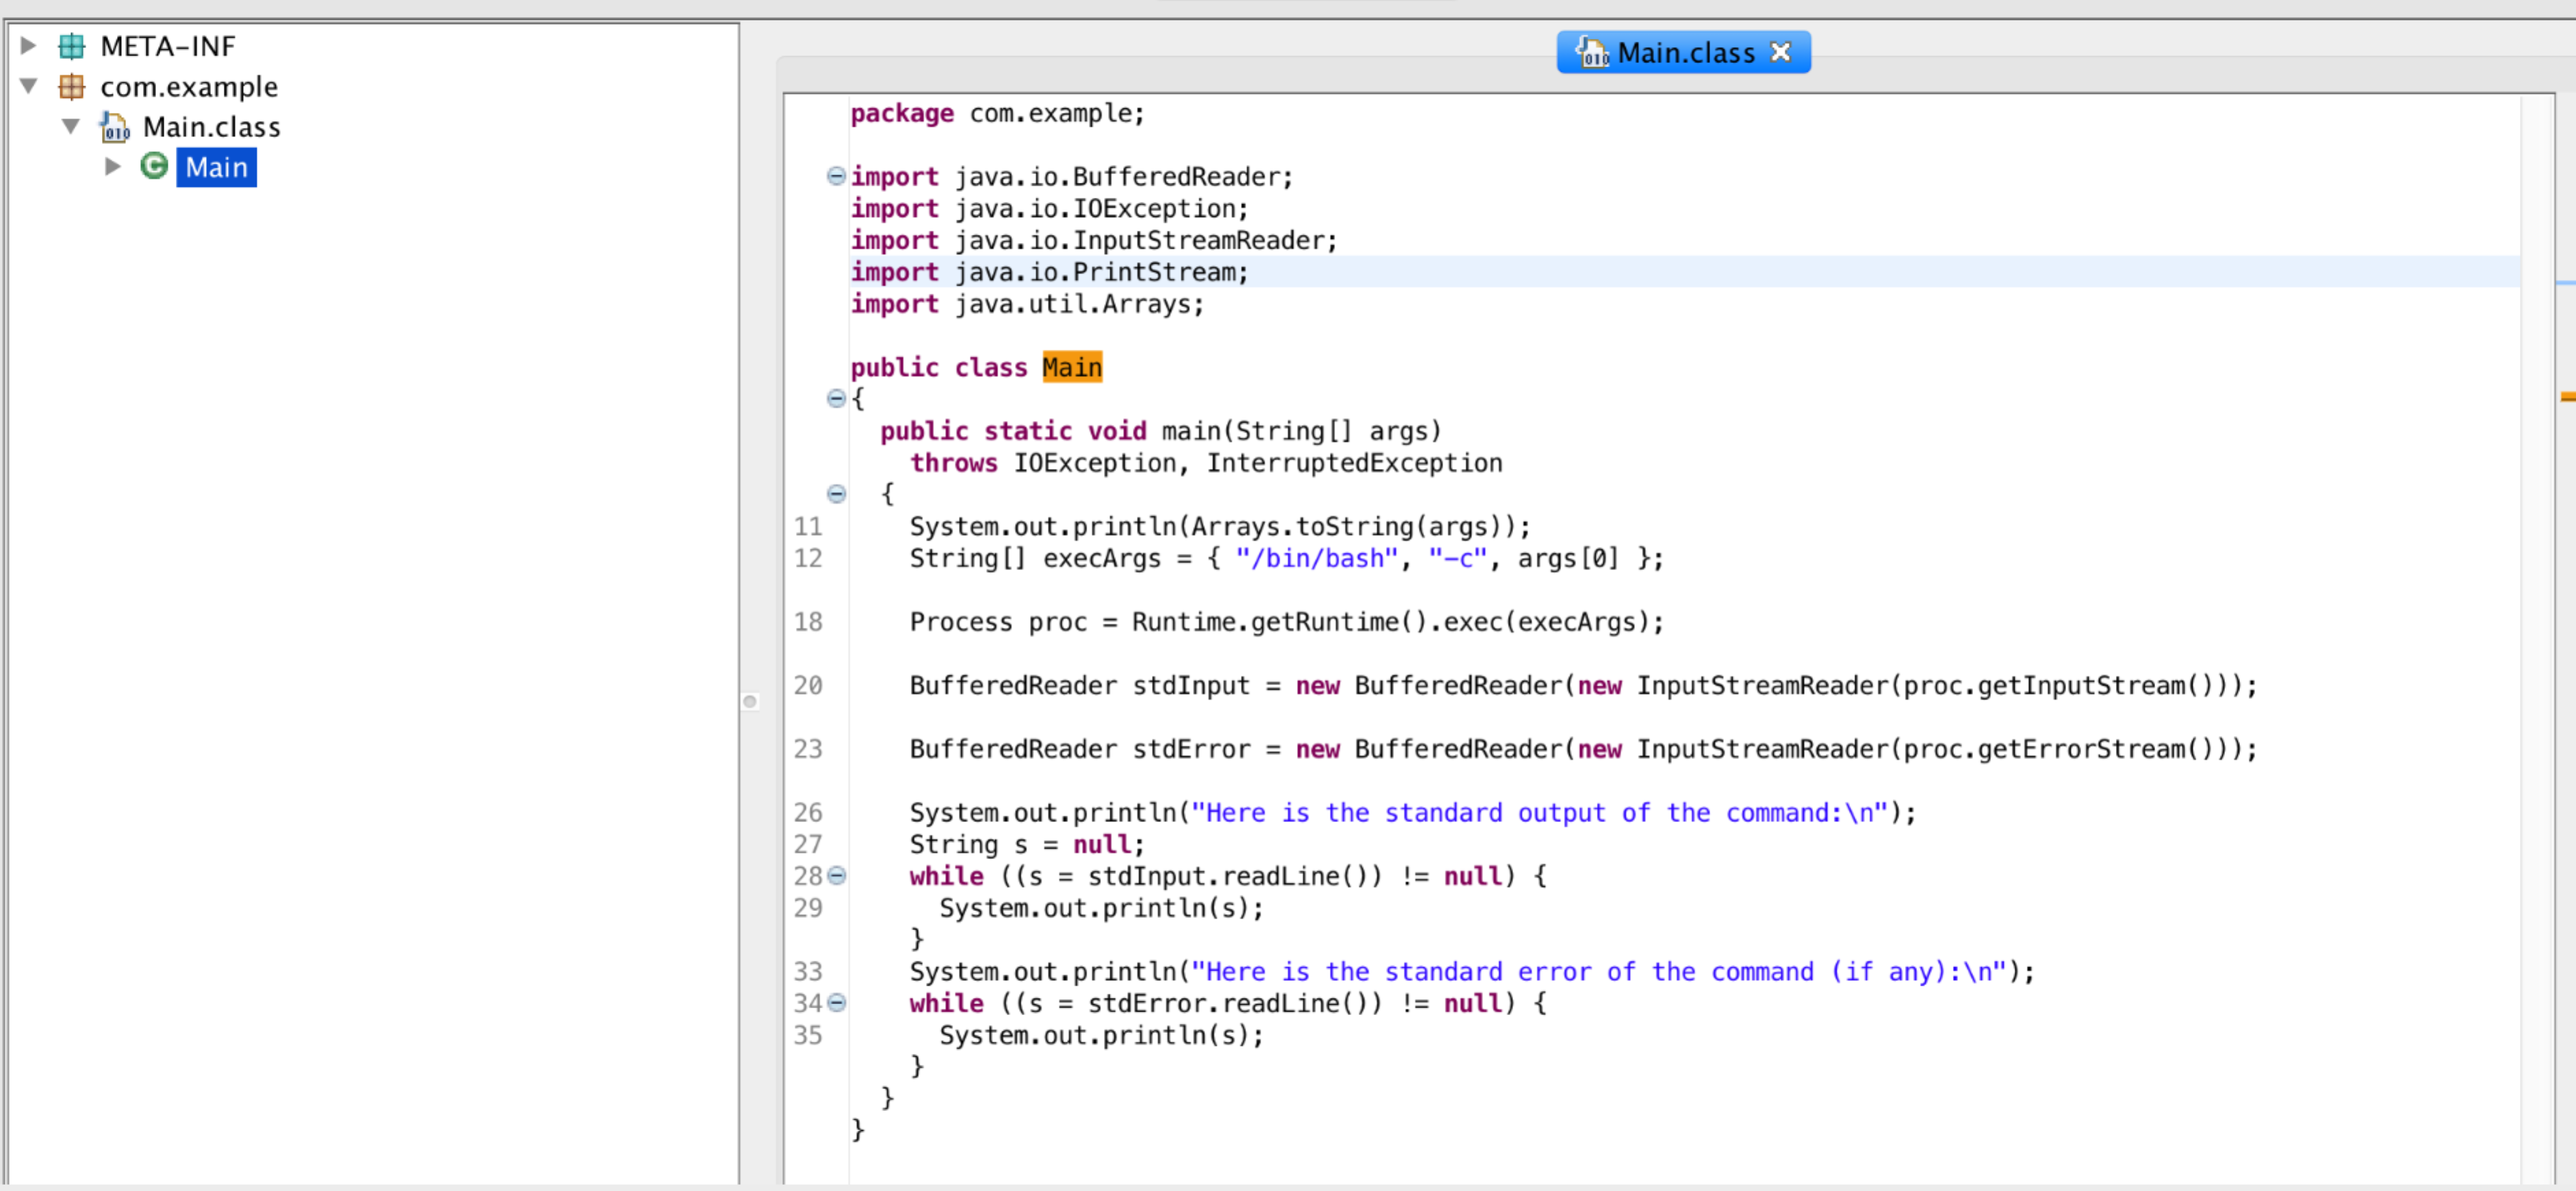Close the Main.class editor tab
The height and width of the screenshot is (1191, 2576).
(x=1781, y=52)
